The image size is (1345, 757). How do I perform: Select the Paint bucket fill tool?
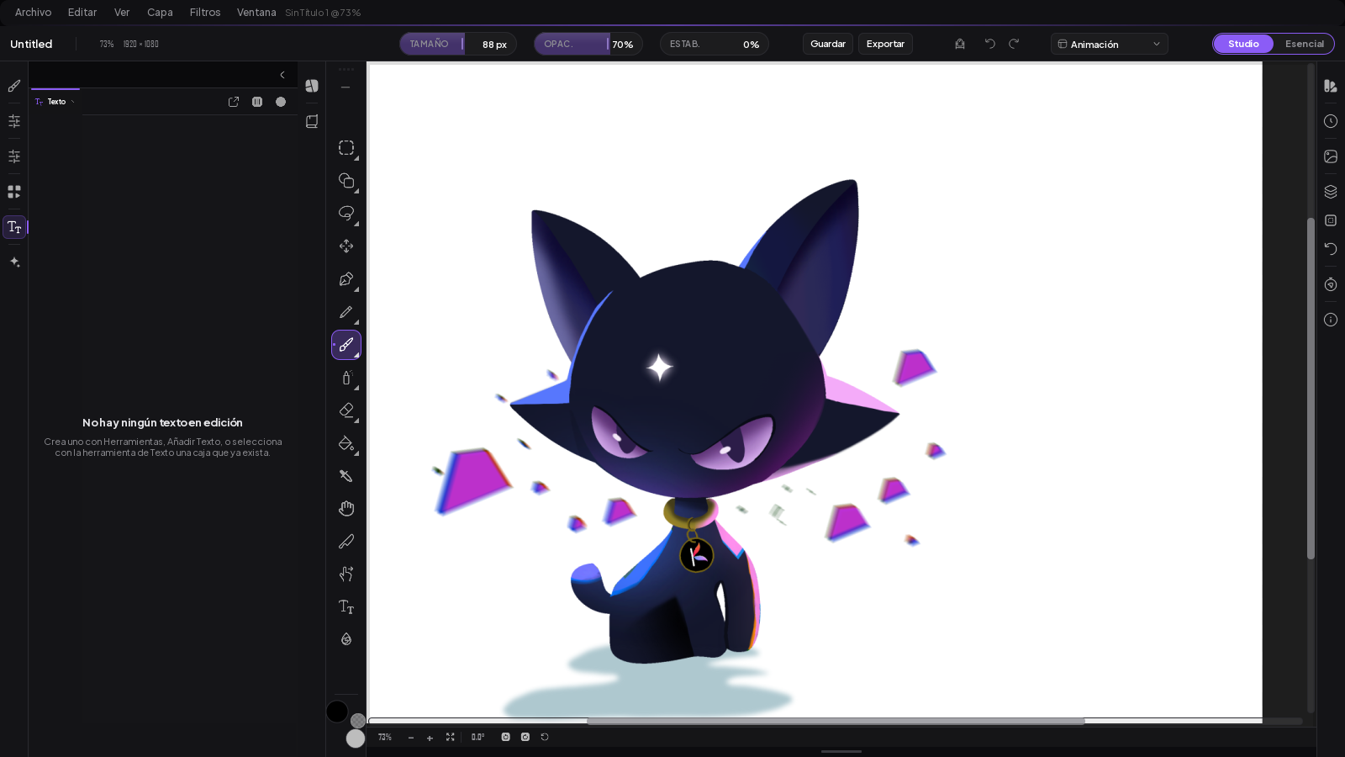tap(346, 443)
